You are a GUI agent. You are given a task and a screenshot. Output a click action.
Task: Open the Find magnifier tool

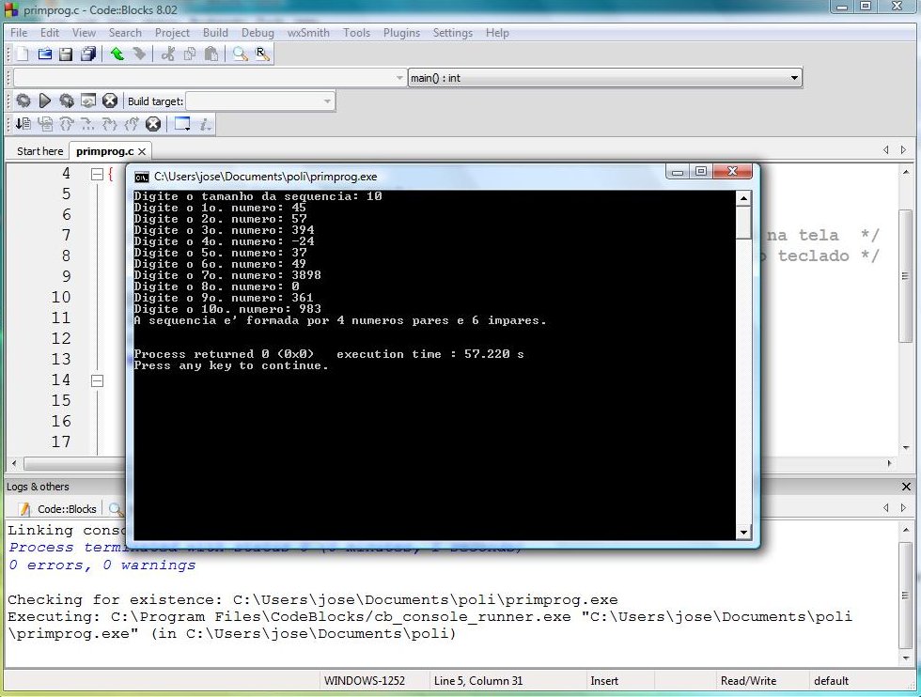(241, 54)
